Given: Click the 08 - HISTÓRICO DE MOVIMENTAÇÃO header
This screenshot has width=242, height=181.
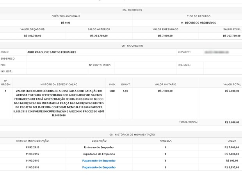Looking at the screenshot, I should tap(132, 134).
